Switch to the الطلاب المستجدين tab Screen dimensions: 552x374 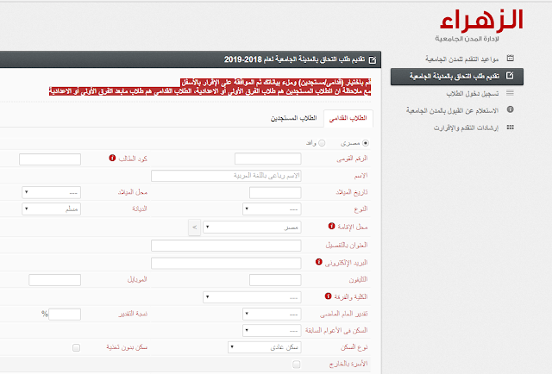[293, 118]
